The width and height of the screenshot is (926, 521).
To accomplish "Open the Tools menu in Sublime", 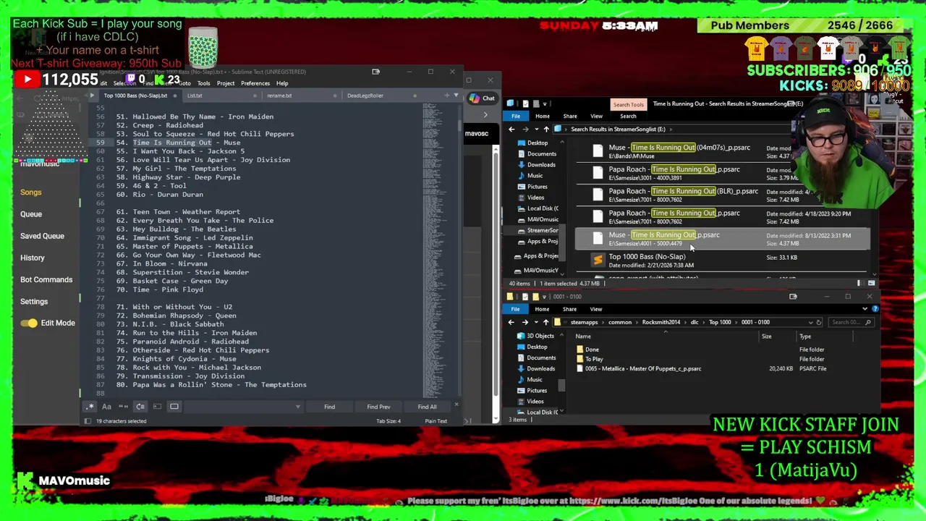I will coord(204,83).
